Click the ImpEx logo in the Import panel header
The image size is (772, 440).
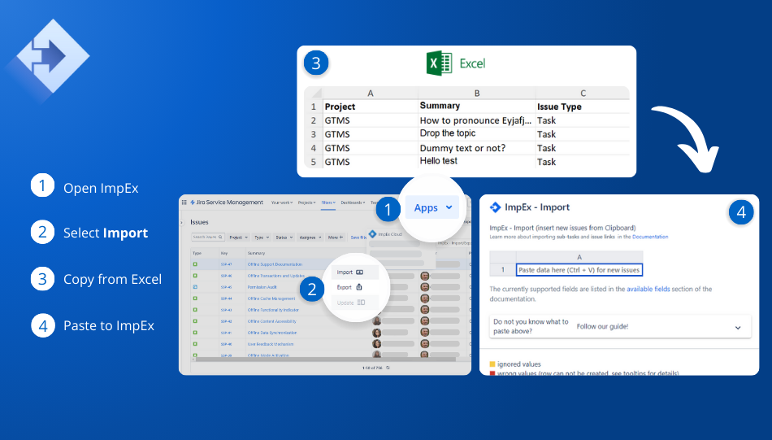496,207
